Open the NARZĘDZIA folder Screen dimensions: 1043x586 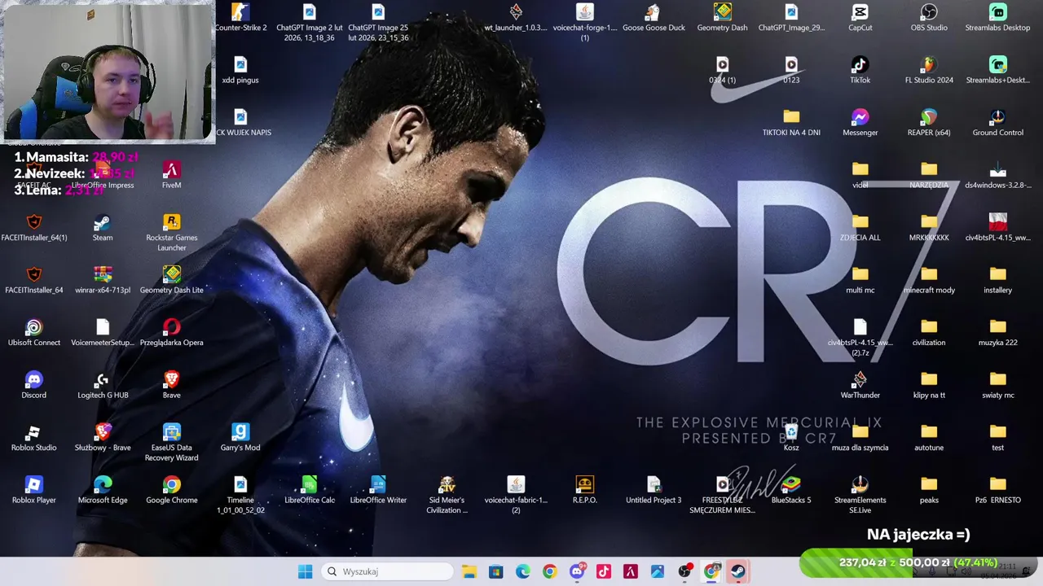pos(929,175)
